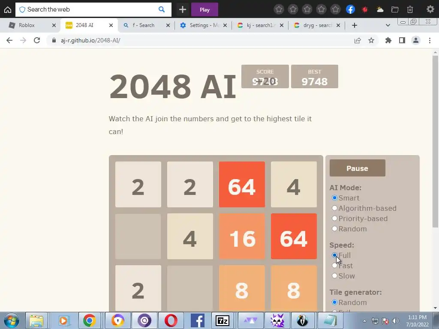Show hidden system tray icons
Screen dimensions: 439x329
click(364, 321)
